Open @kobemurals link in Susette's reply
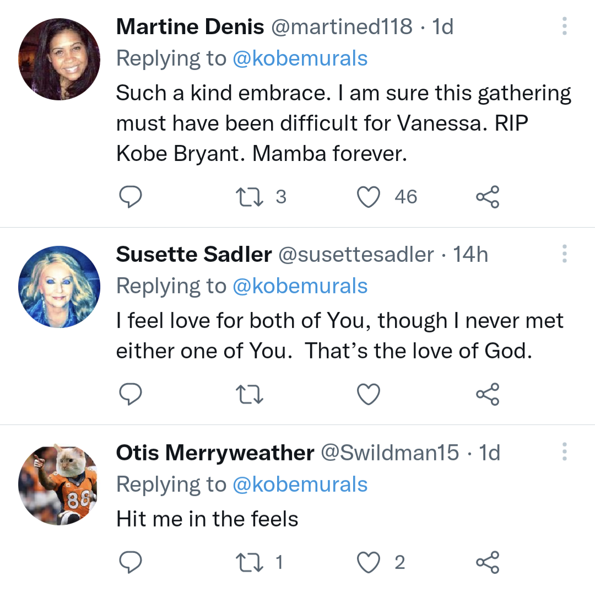 pyautogui.click(x=300, y=286)
